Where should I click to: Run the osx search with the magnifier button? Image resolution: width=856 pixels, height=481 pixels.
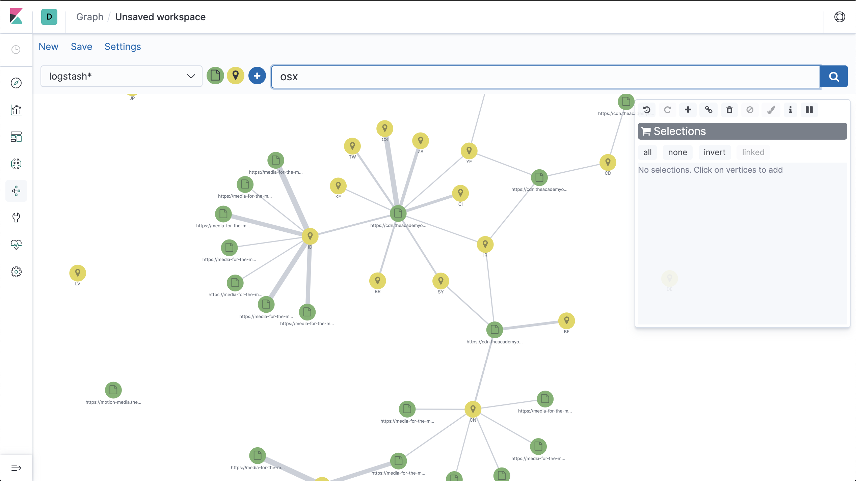click(x=834, y=76)
